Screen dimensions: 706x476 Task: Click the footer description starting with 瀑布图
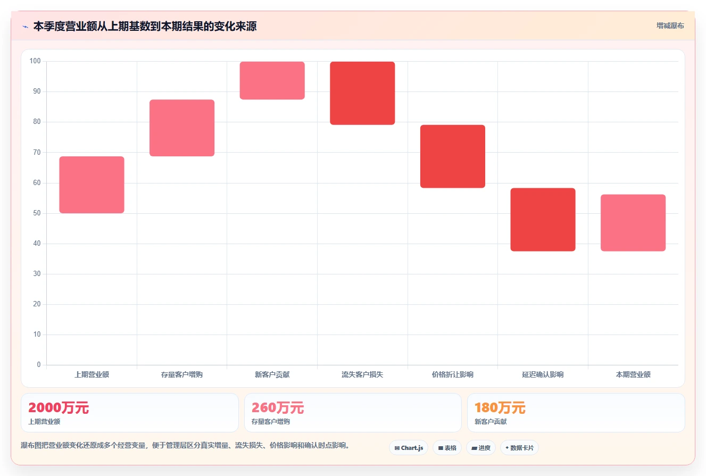tap(186, 446)
